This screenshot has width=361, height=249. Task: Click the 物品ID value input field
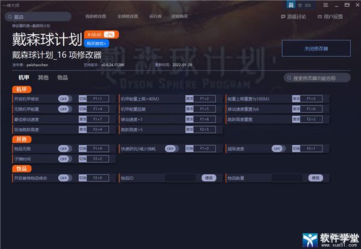pos(180,178)
